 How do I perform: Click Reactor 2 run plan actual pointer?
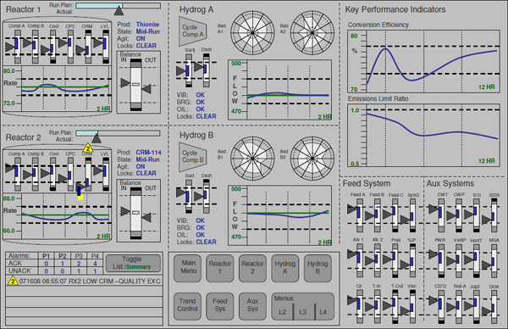[97, 138]
